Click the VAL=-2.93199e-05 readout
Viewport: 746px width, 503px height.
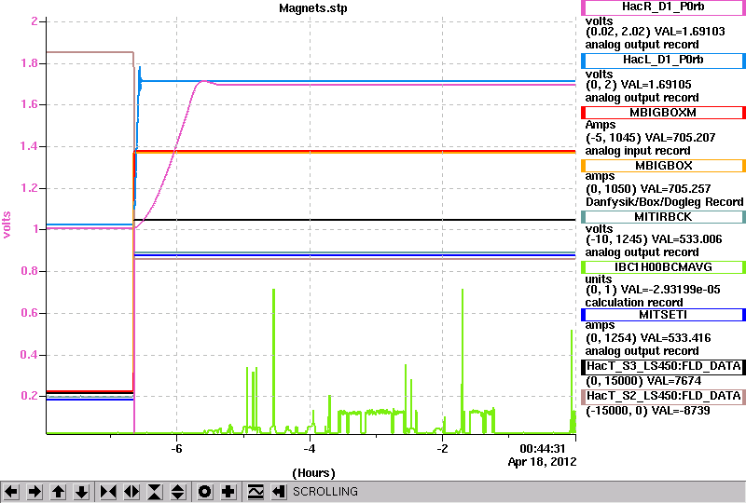pos(670,290)
